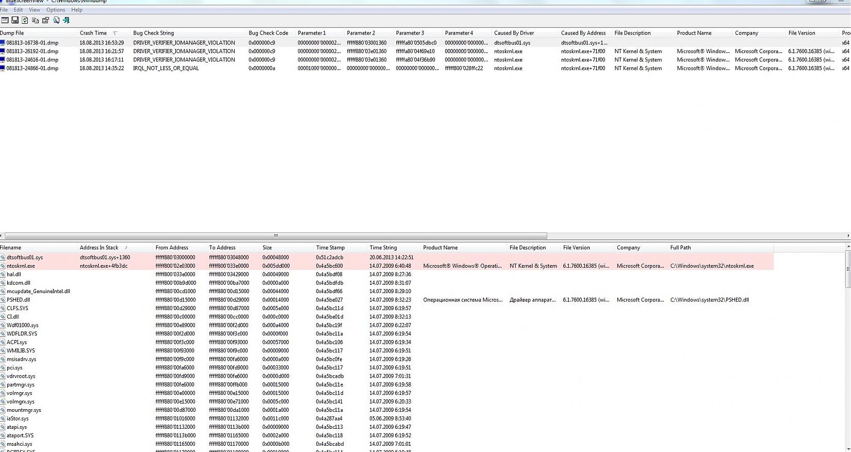
Task: Sort lower pane by Filename column header
Action: 39,248
